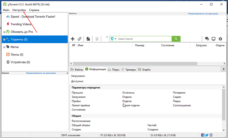Select Устройства (0) in sidebar
This screenshot has height=138, width=228.
point(20,62)
